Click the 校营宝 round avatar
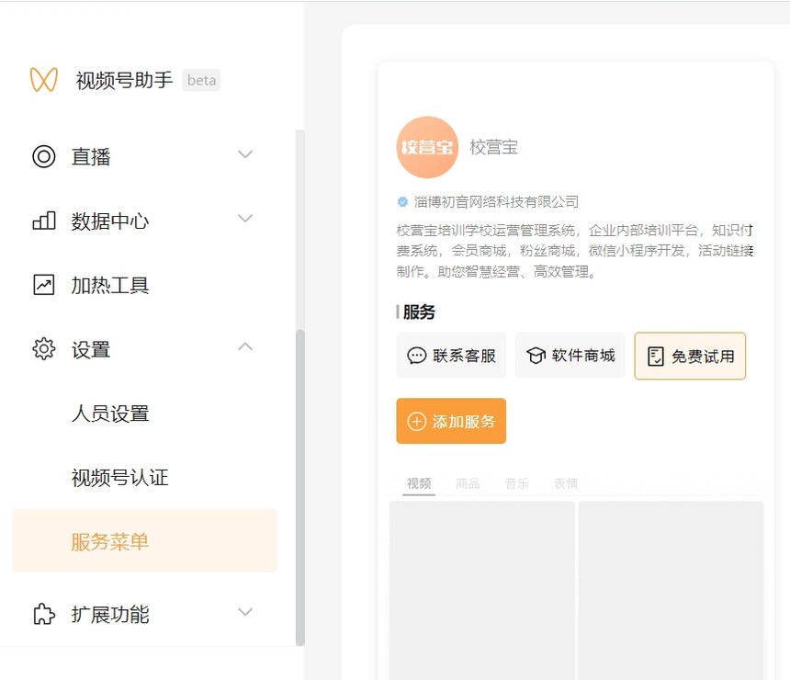The height and width of the screenshot is (680, 790). (x=427, y=147)
